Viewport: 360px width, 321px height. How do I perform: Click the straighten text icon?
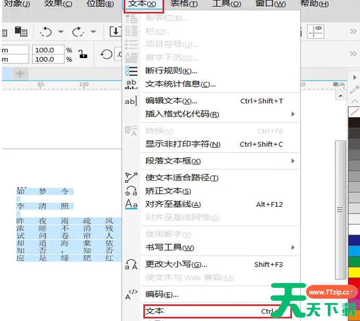pos(131,191)
